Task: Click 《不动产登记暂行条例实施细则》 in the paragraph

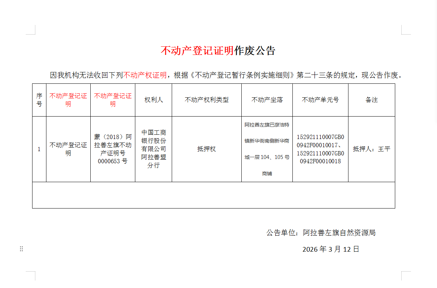Action: 243,75
